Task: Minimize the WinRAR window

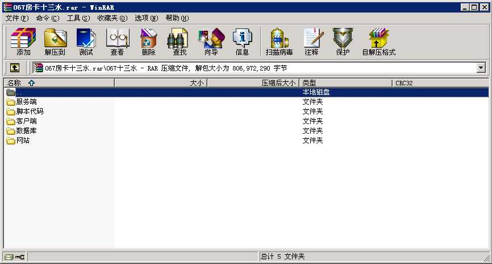Action: click(x=465, y=7)
